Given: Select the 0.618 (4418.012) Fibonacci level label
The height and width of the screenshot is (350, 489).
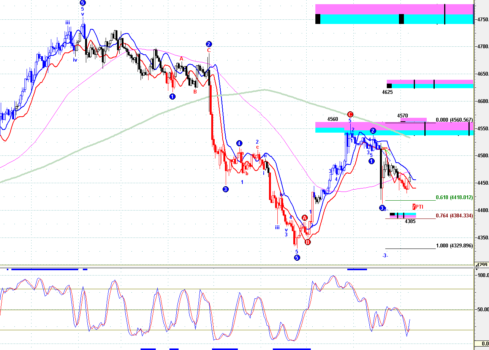Looking at the screenshot, I should (x=454, y=197).
